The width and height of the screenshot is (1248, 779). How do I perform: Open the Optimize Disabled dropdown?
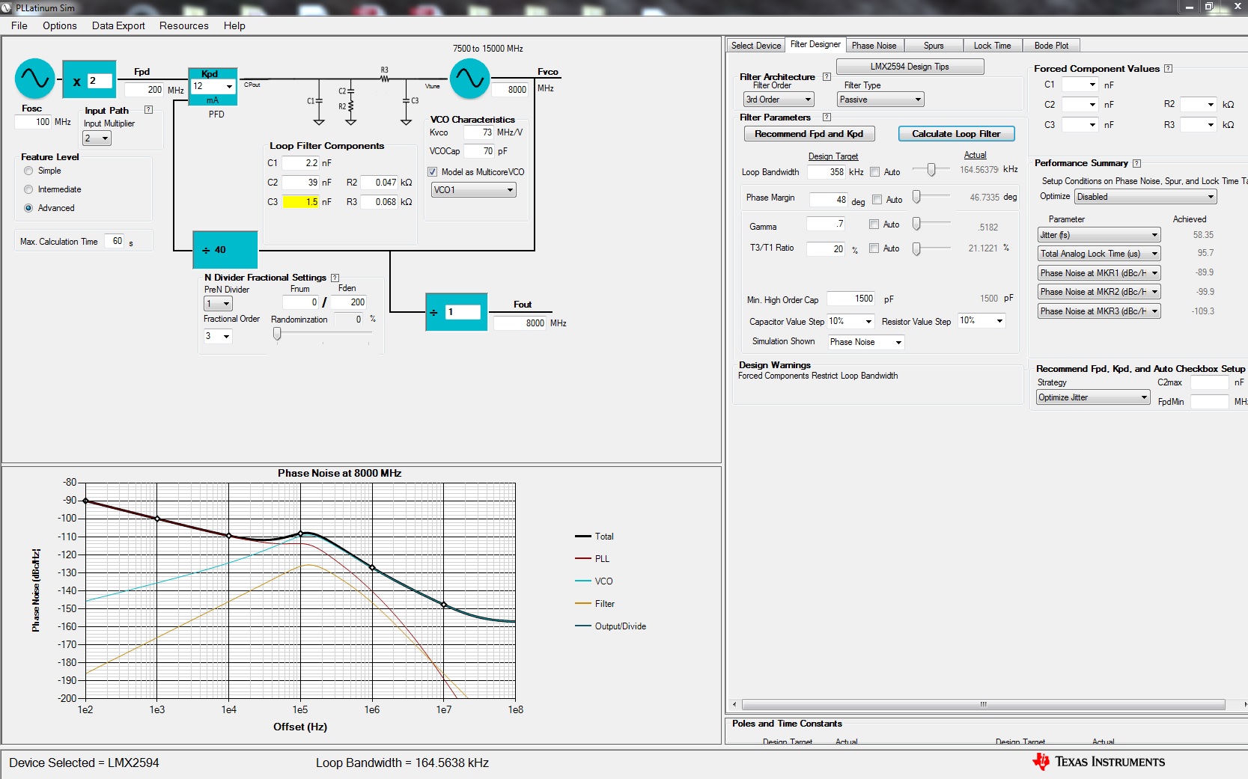point(1146,197)
